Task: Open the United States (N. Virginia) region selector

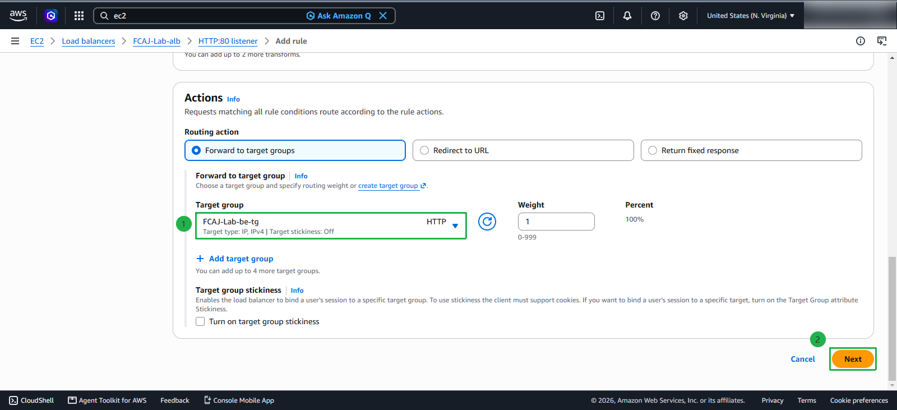Action: 751,16
